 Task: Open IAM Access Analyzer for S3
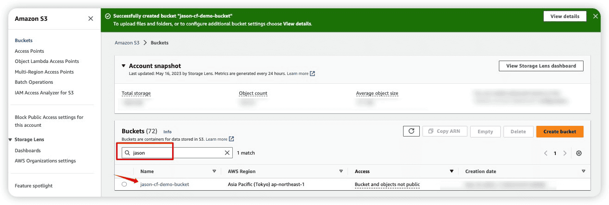point(44,93)
